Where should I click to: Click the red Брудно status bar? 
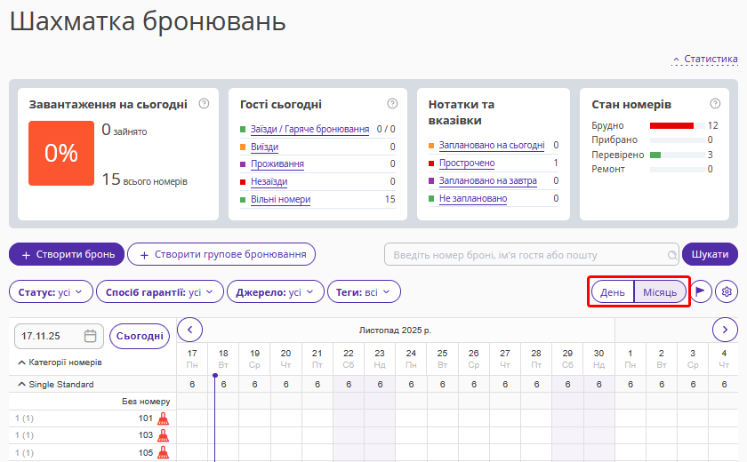click(x=671, y=126)
